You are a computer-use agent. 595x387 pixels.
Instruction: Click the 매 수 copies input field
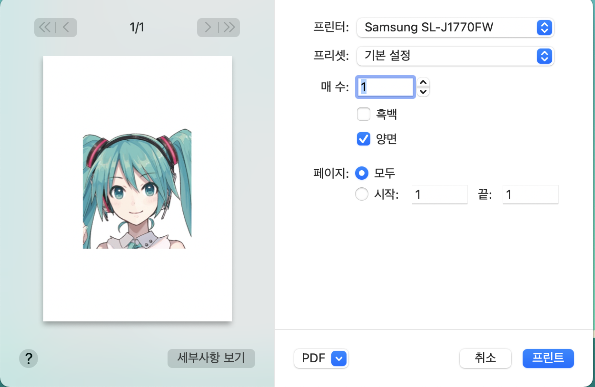click(x=386, y=87)
